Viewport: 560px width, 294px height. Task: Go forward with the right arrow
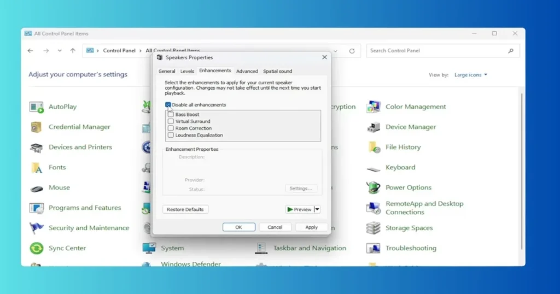tap(46, 51)
